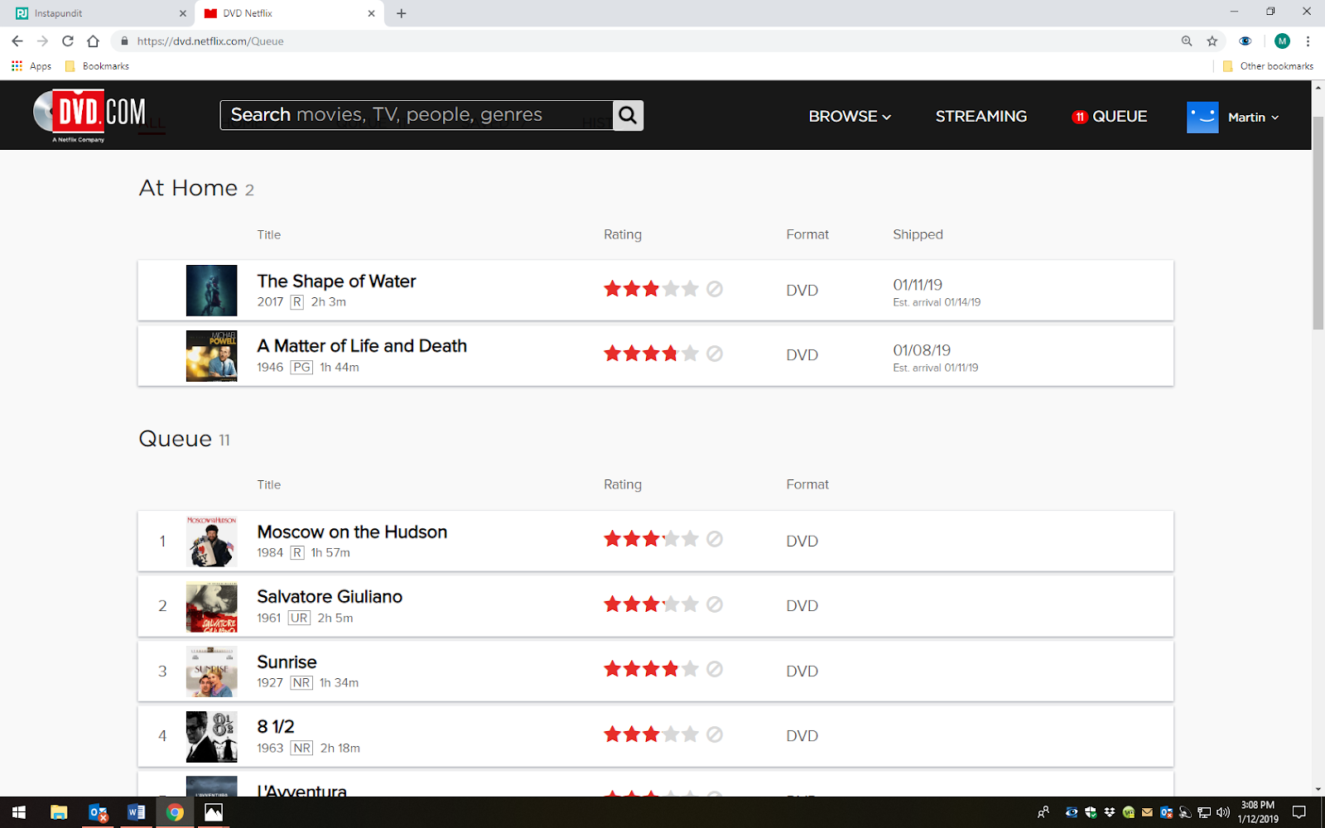Click the address bar URL
The image size is (1325, 828).
point(210,41)
